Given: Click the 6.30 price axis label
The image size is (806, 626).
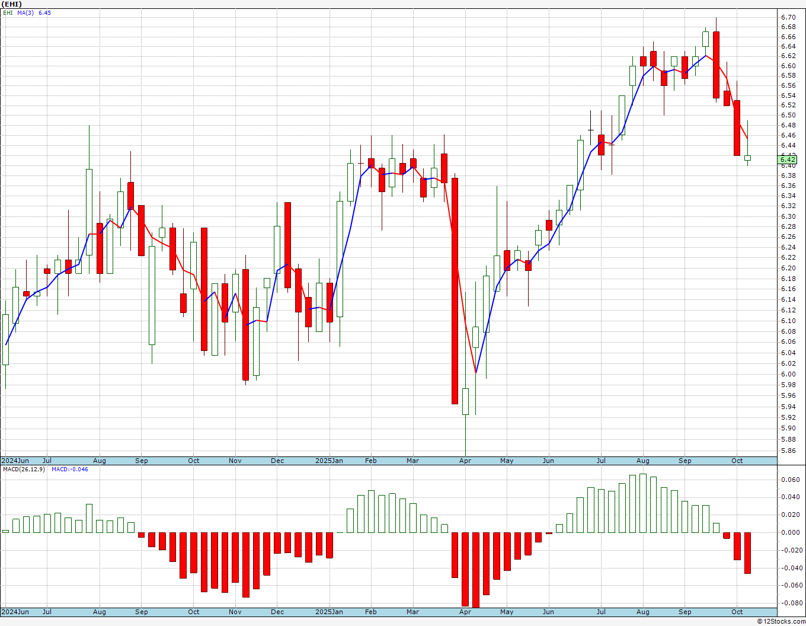Looking at the screenshot, I should click(x=788, y=216).
